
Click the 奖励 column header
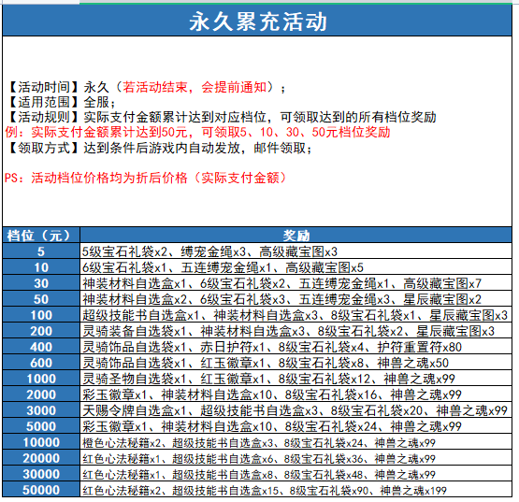click(296, 236)
